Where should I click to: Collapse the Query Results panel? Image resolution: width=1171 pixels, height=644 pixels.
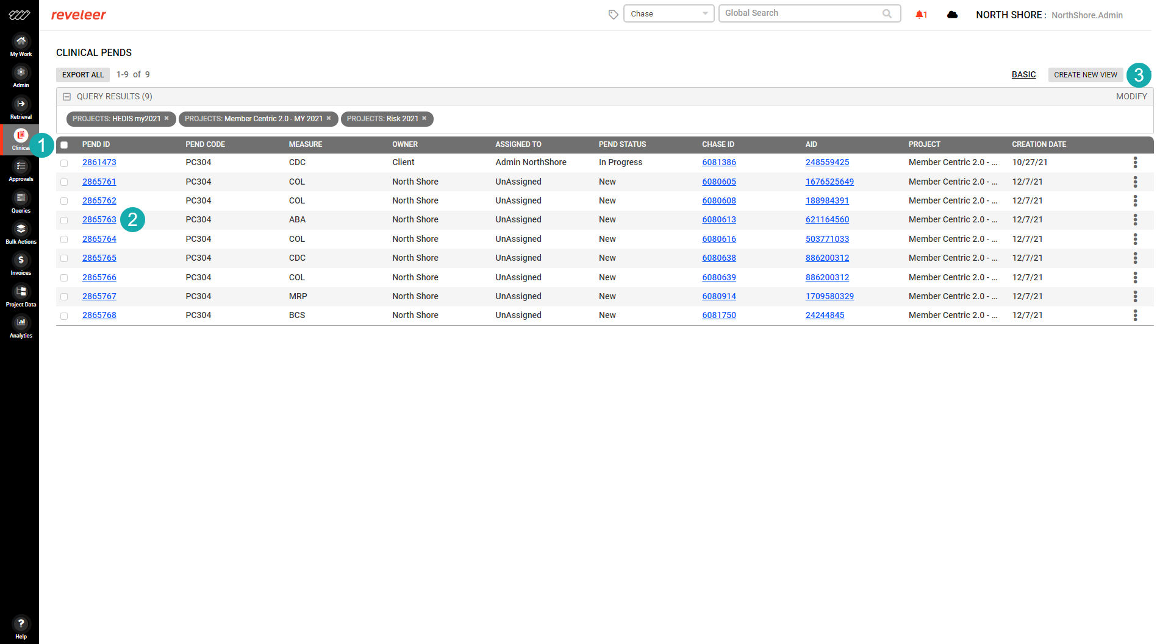67,96
